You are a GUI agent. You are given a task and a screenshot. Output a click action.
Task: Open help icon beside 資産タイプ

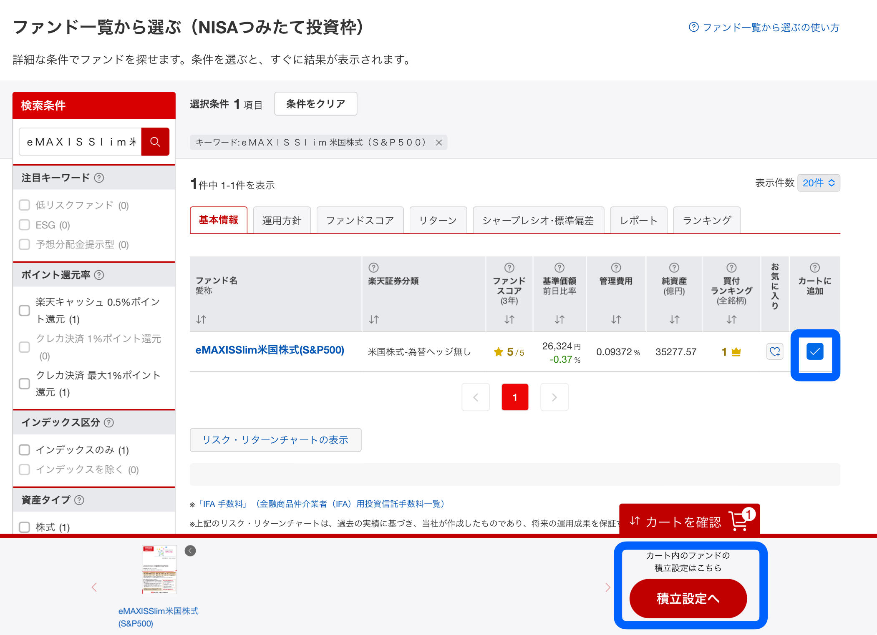click(79, 500)
